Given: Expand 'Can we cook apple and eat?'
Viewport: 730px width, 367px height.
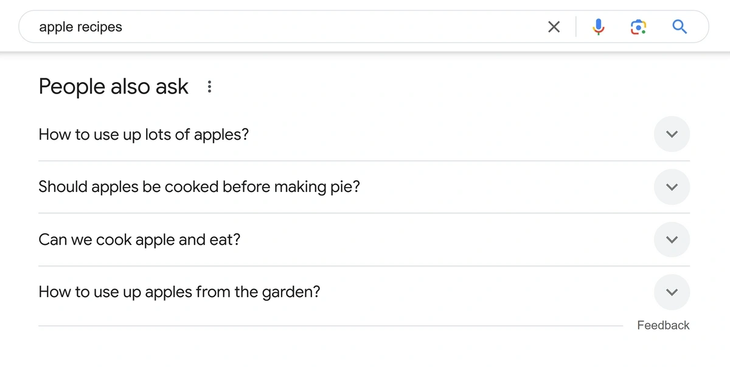Looking at the screenshot, I should click(672, 239).
